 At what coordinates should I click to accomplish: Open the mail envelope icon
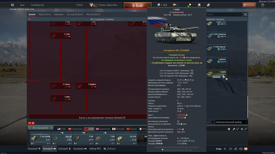coord(246,149)
